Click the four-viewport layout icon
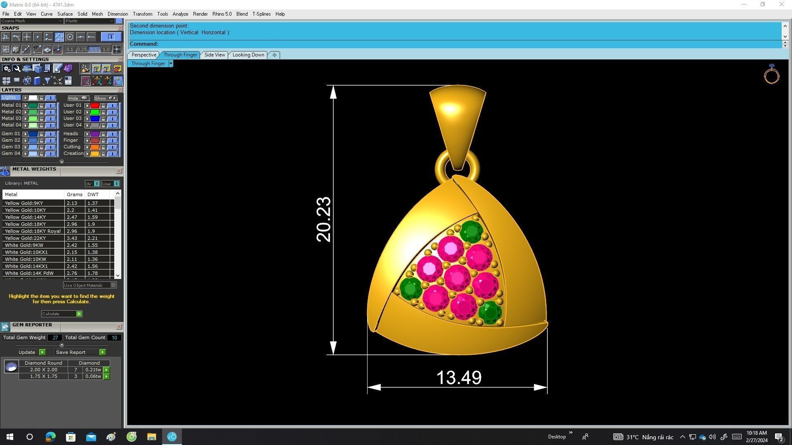 pos(6,81)
